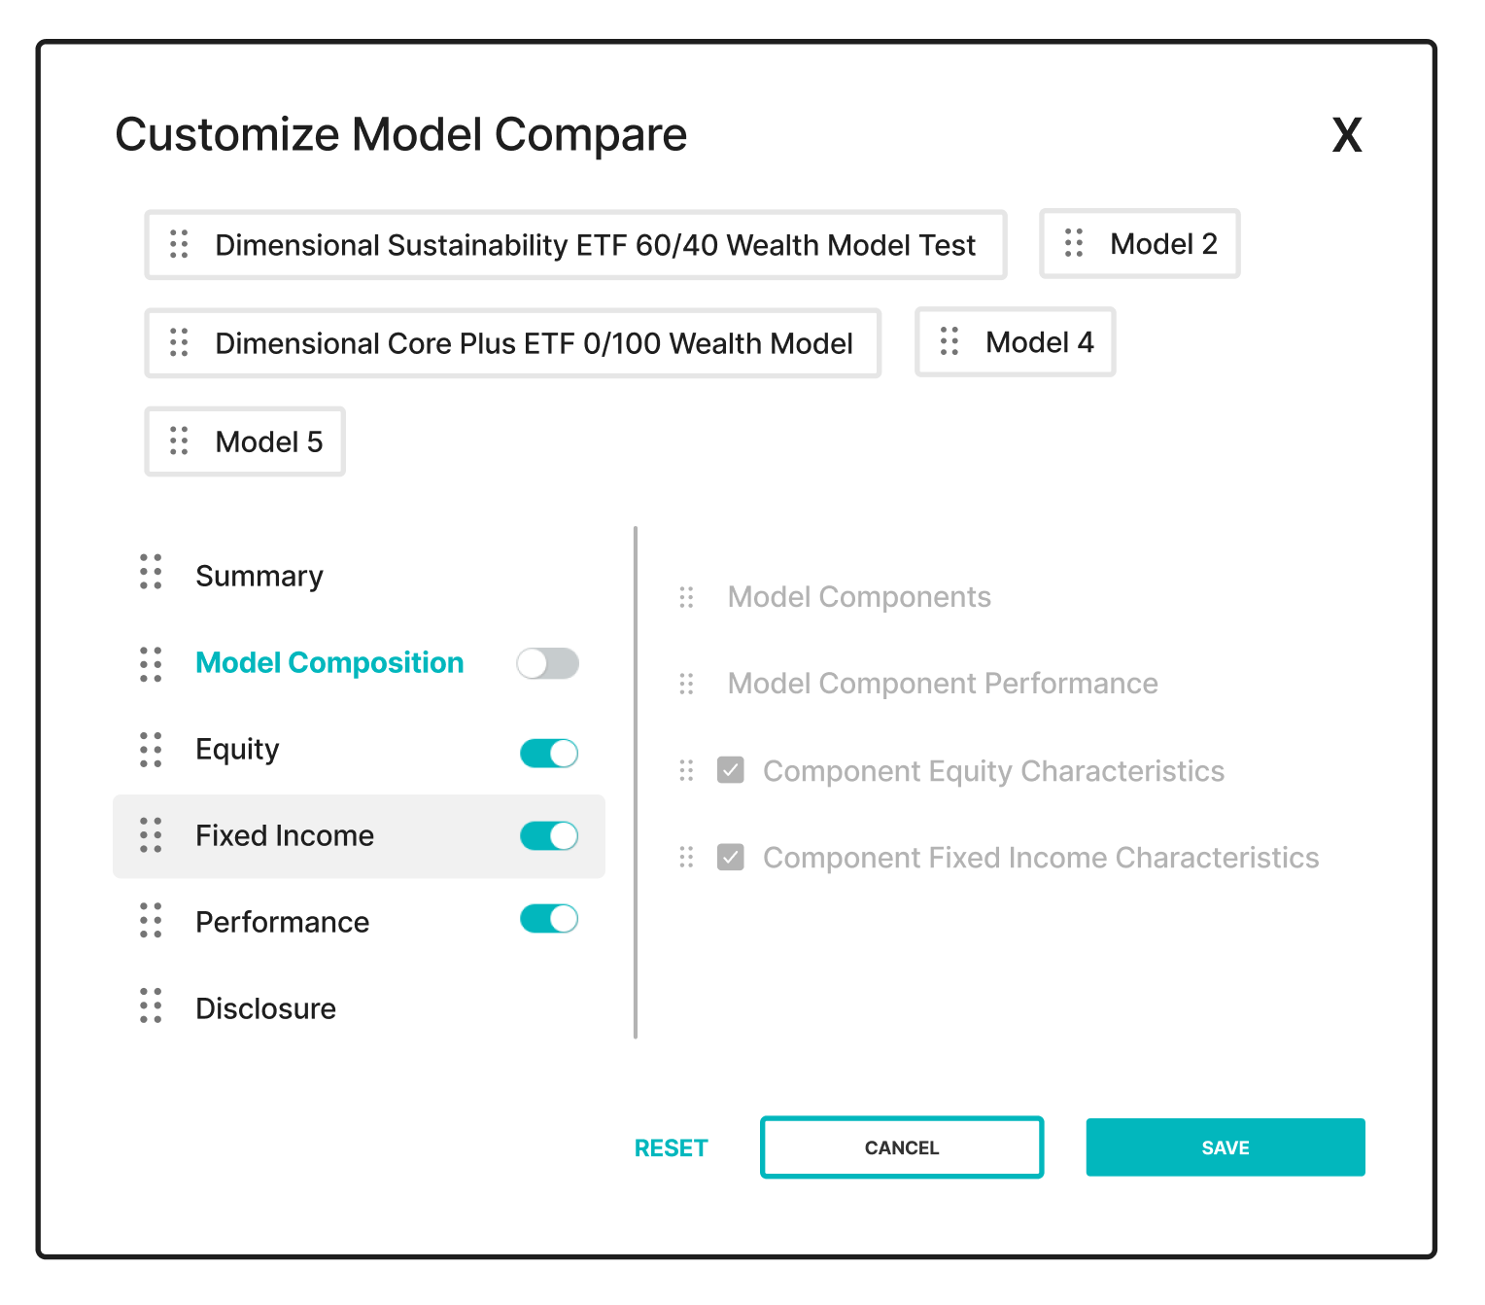1485x1305 pixels.
Task: Switch off the Fixed Income toggle
Action: pyautogui.click(x=549, y=835)
